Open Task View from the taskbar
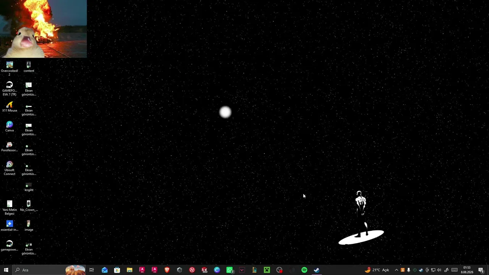 [x=92, y=270]
